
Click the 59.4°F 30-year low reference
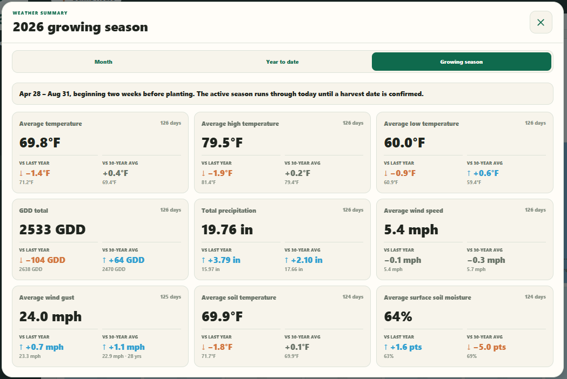point(474,182)
